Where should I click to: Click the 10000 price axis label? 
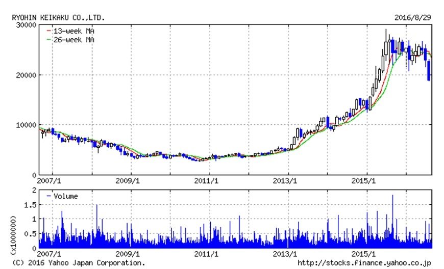tap(26, 125)
